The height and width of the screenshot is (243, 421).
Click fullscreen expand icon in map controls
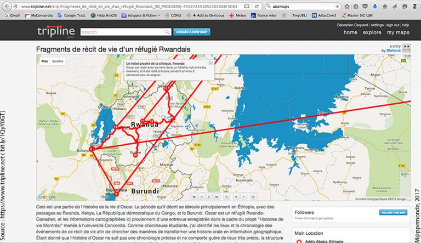coord(253,196)
